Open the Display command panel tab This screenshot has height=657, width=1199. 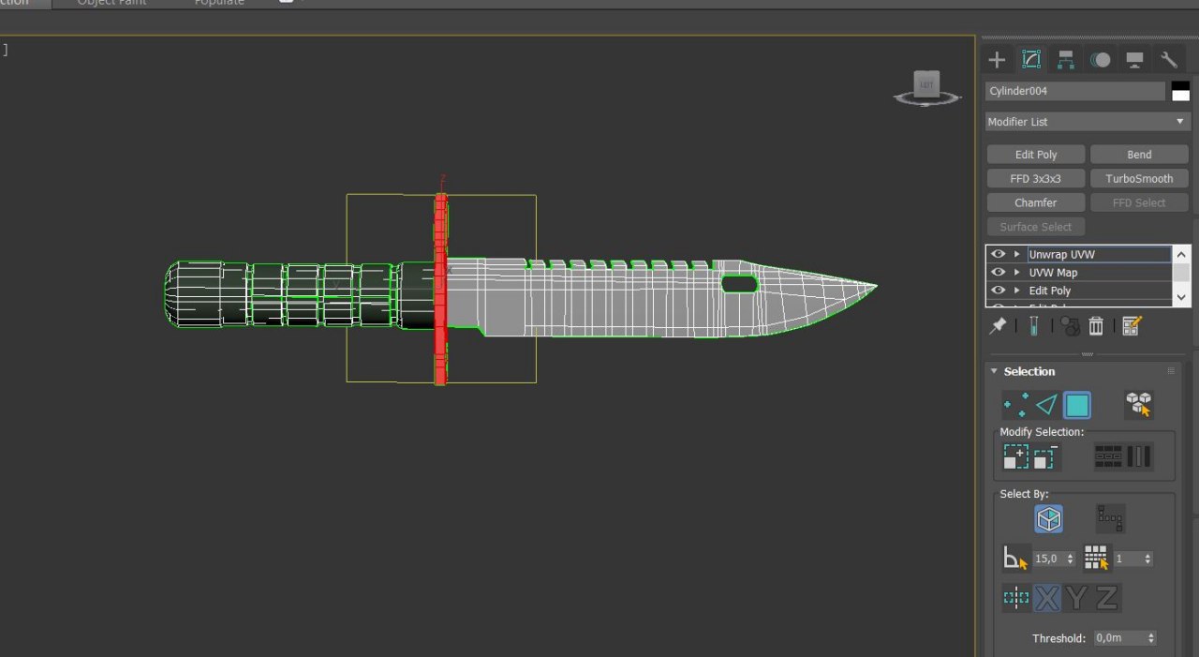tap(1134, 60)
